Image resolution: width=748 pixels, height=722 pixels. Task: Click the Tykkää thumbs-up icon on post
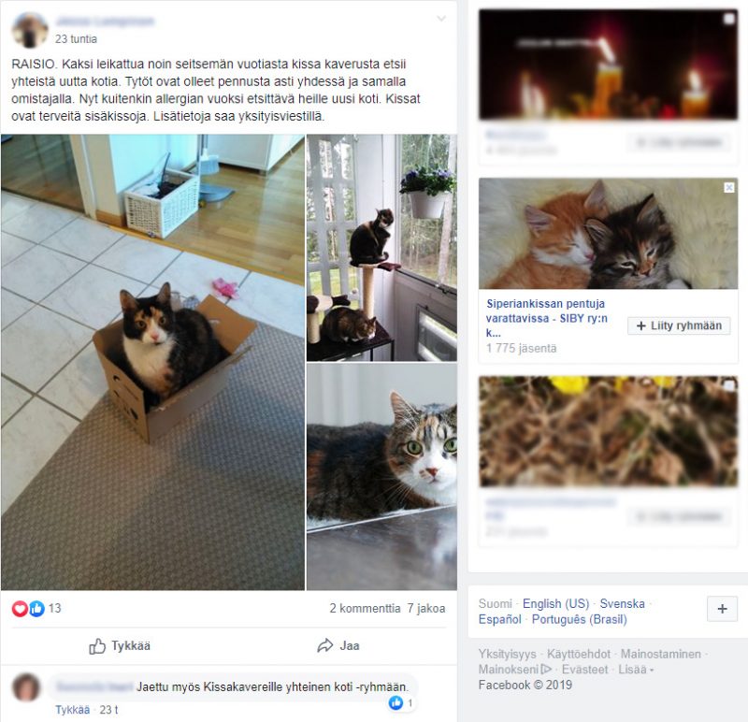(97, 646)
